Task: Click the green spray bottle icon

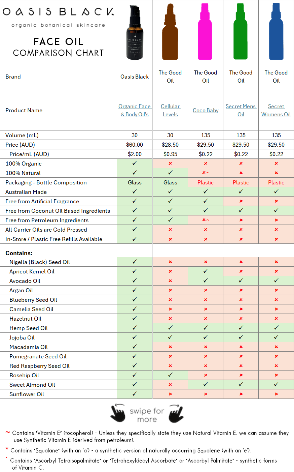Action: pos(241,32)
